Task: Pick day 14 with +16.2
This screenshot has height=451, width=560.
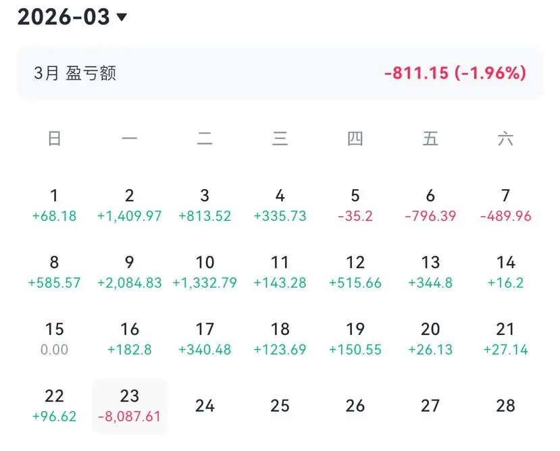Action: 506,272
